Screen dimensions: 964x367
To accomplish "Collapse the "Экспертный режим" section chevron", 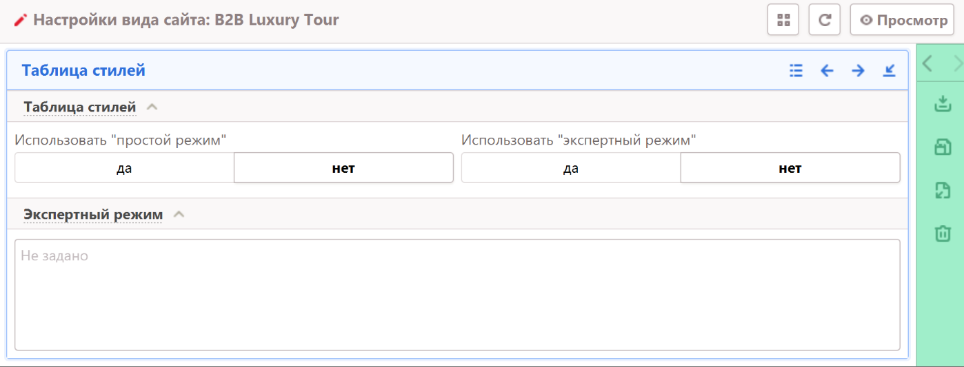I will [x=179, y=215].
